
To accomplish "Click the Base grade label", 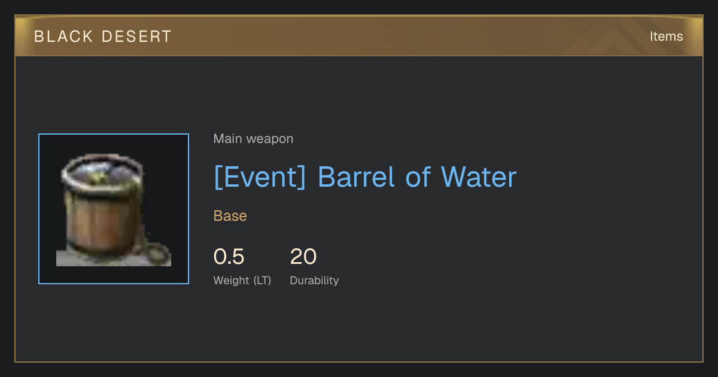I will (x=230, y=216).
